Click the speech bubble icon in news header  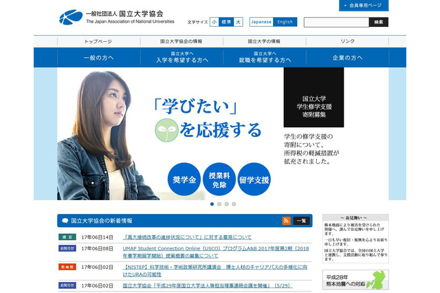(65, 221)
